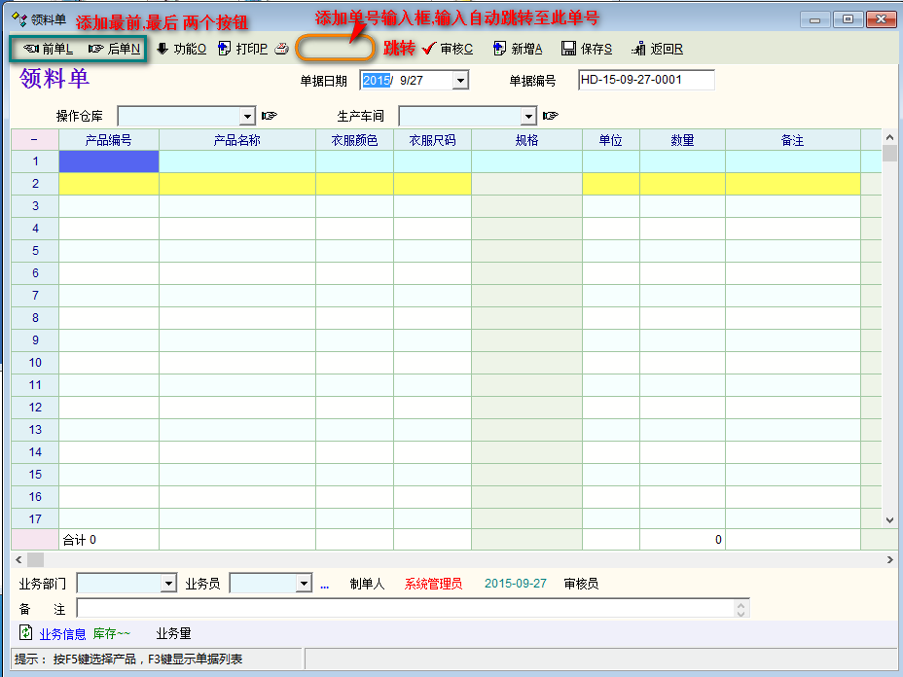Click the 库存~~ inventory link
903x677 pixels.
111,634
